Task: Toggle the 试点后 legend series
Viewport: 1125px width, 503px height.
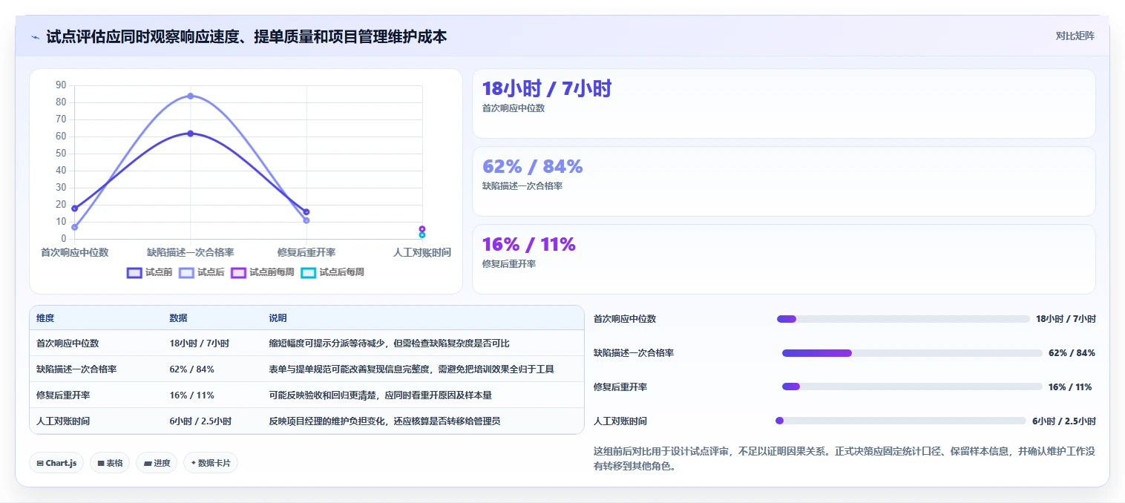Action: pos(202,272)
